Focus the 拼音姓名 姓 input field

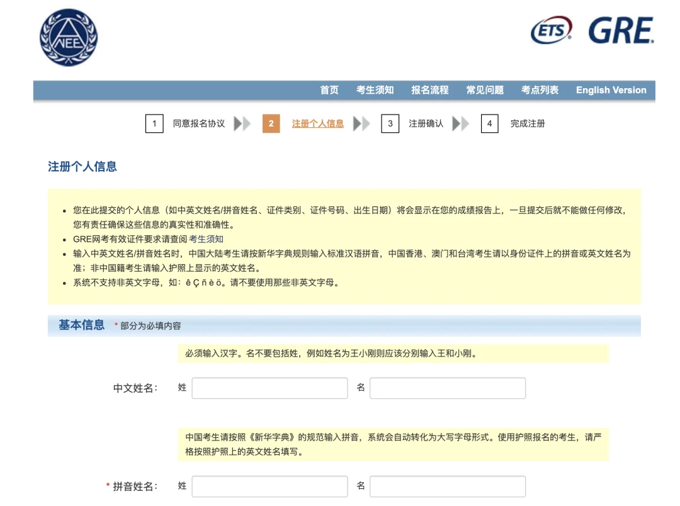[269, 486]
